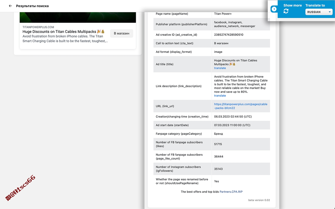Click the Translate to label
Viewport: 335px width, 209px height.
pyautogui.click(x=315, y=5)
